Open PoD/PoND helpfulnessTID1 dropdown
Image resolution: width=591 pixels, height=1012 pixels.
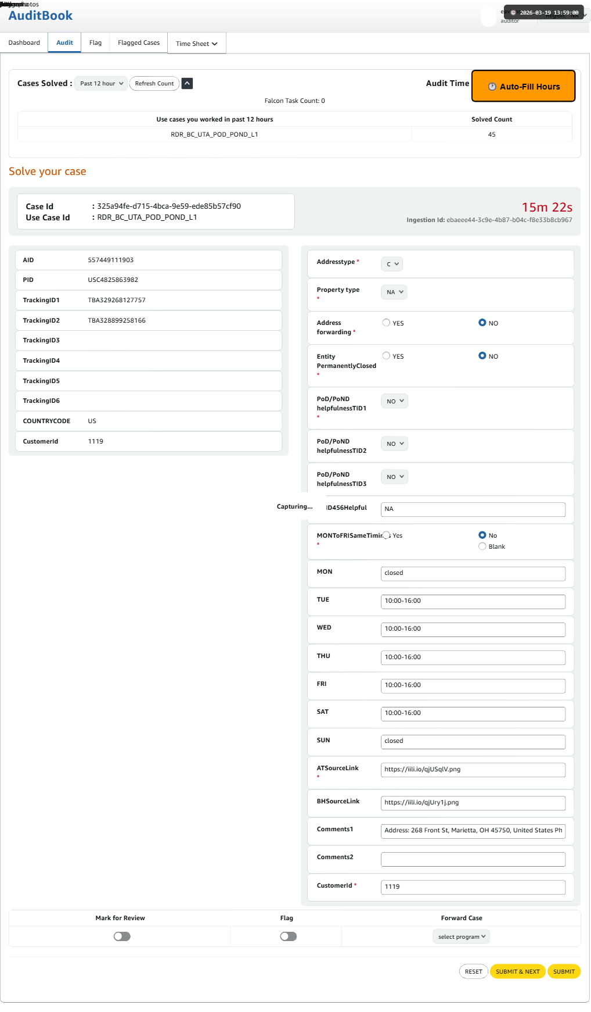(394, 401)
